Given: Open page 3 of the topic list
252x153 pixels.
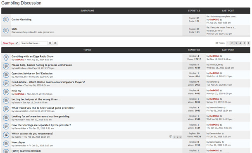Looking at the screenshot, I should click(x=236, y=43).
